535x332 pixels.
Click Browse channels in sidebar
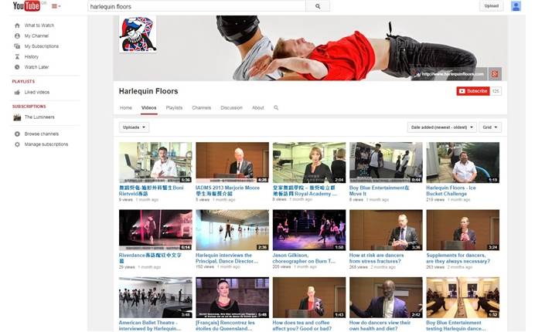tap(41, 134)
